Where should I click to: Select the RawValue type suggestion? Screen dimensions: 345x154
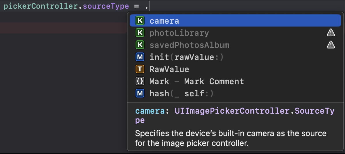point(169,70)
